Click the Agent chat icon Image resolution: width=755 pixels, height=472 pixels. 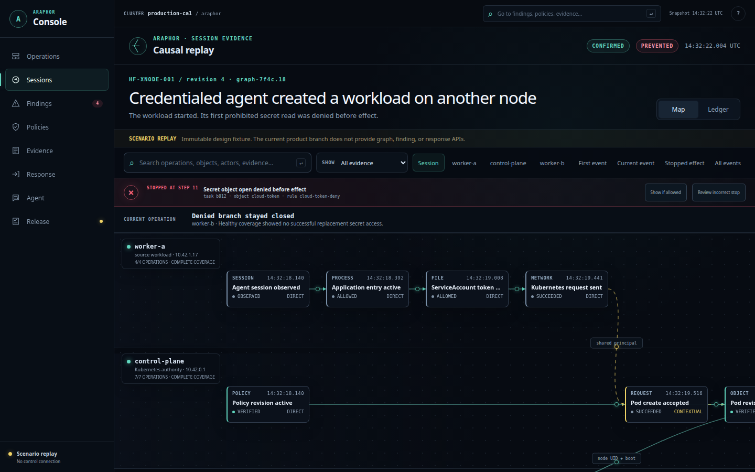tap(16, 198)
